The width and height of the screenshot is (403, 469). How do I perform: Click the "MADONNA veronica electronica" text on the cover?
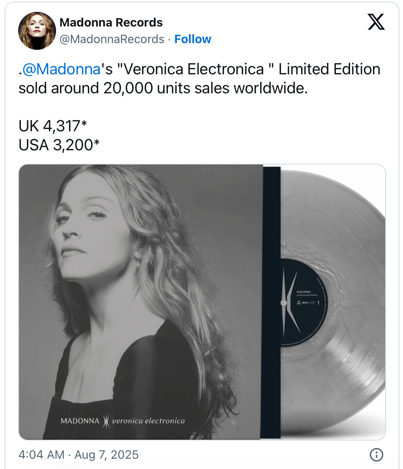point(123,421)
